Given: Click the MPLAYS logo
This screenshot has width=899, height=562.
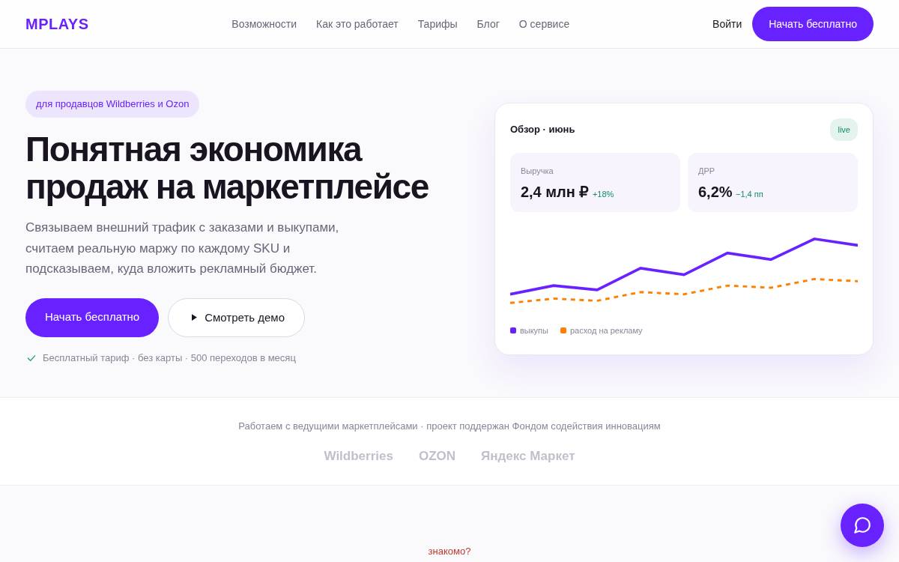Looking at the screenshot, I should pos(57,24).
